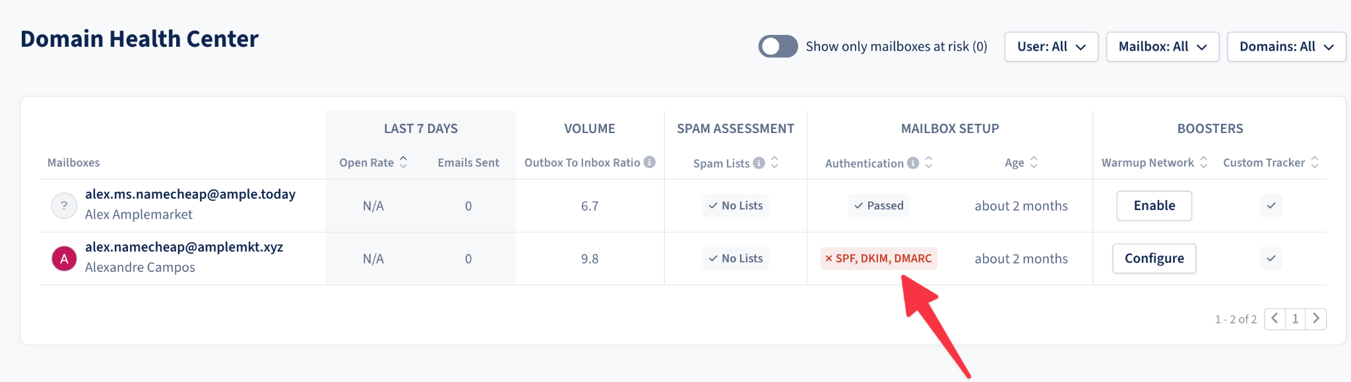1351x382 pixels.
Task: Sort by Authentication column arrows
Action: pyautogui.click(x=929, y=162)
